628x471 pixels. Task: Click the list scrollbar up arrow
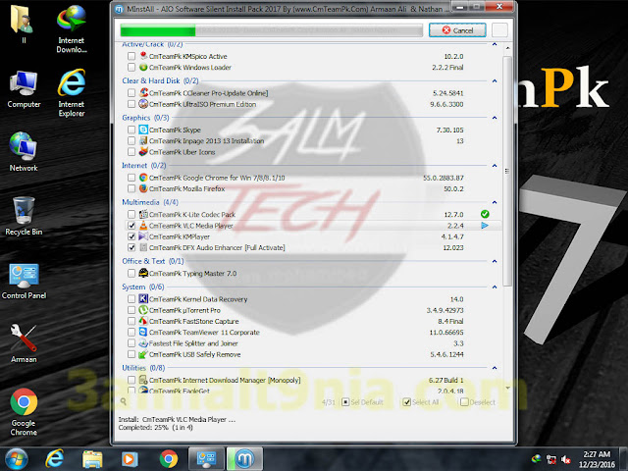point(507,48)
